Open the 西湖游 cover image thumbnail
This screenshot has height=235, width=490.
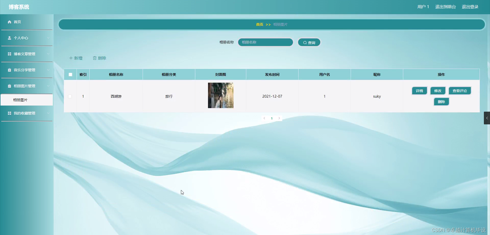click(x=221, y=95)
